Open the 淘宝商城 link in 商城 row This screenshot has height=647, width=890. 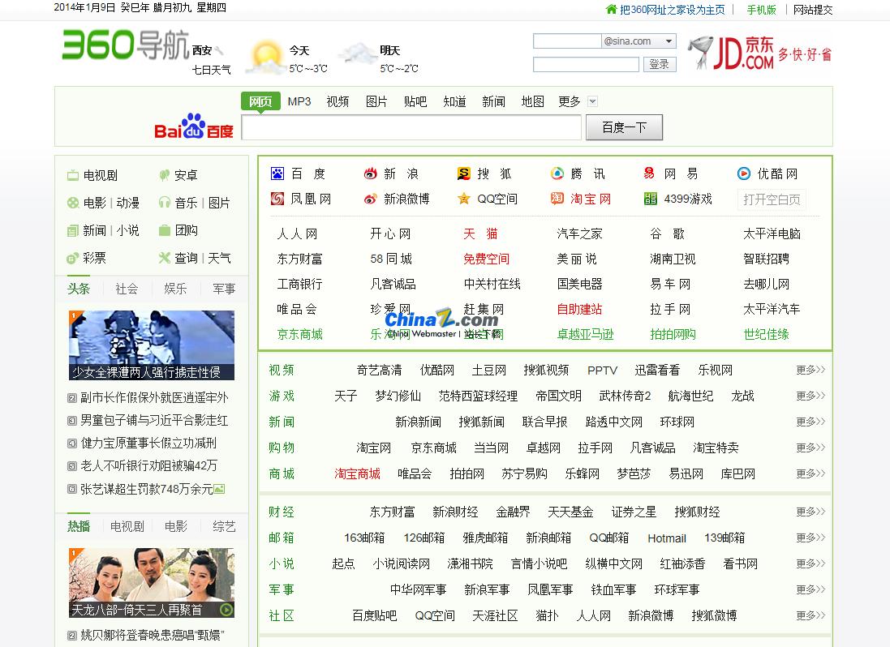coord(357,474)
